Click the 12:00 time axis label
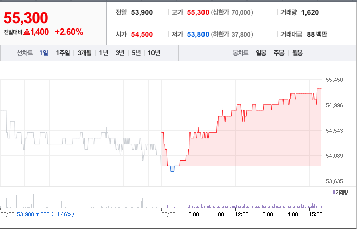The width and height of the screenshot is (357, 229). [x=242, y=214]
